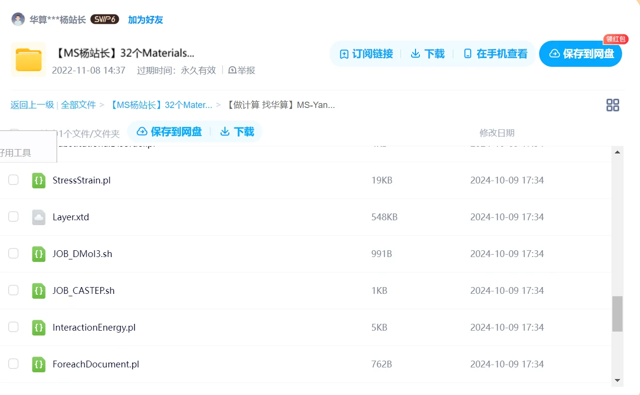Click 加为好友 to add as friend
Screen dimensions: 640x395
coord(145,19)
